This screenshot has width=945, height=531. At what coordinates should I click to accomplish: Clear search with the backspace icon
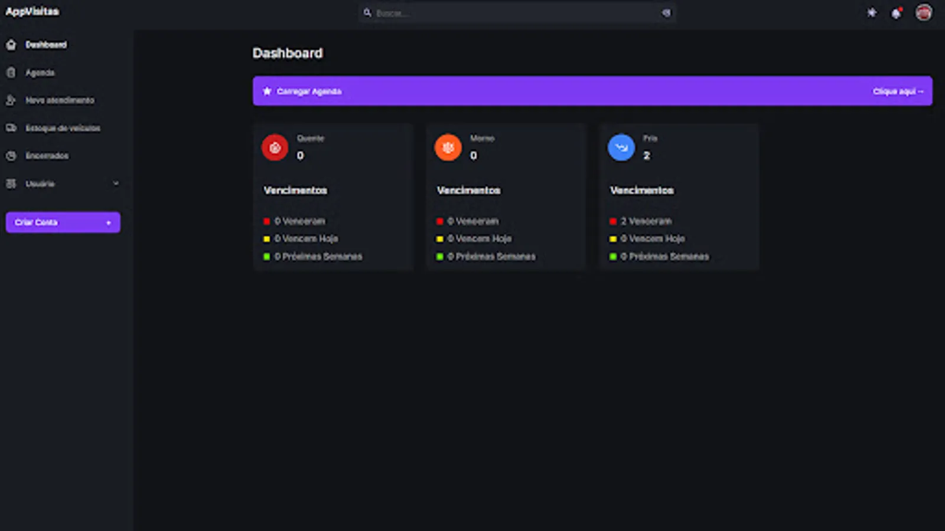tap(666, 12)
